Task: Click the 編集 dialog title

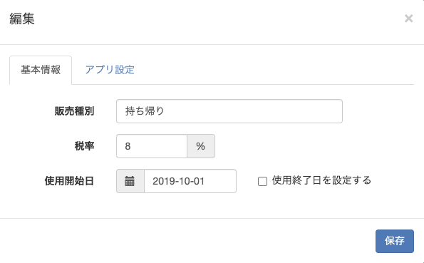Action: [x=22, y=19]
